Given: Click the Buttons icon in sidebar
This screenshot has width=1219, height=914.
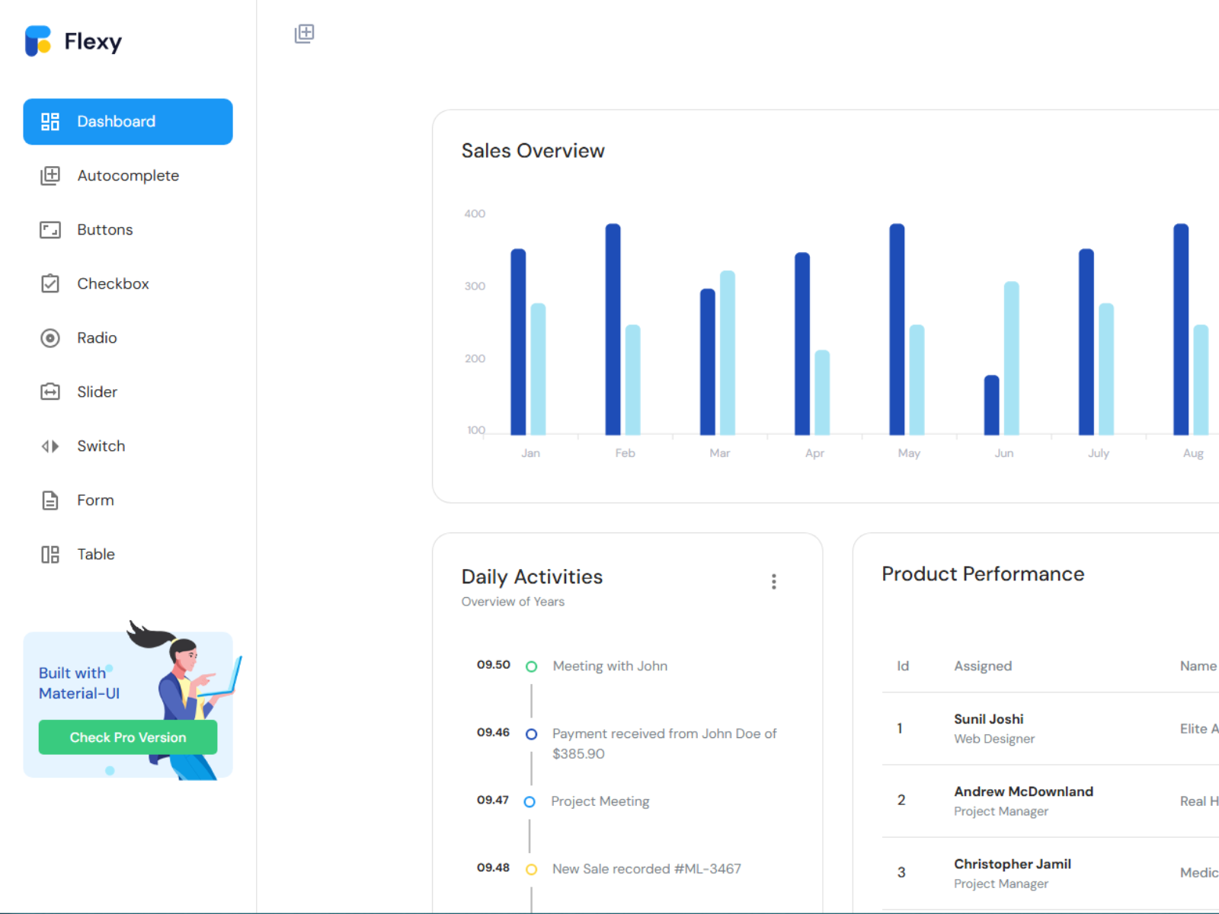Looking at the screenshot, I should coord(50,230).
